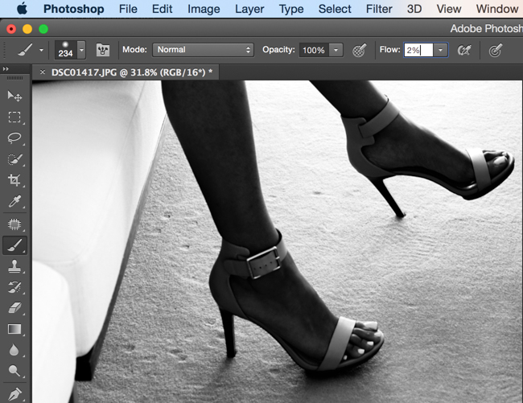
Task: Close the DSC01417.JPG document tab
Action: 43,72
